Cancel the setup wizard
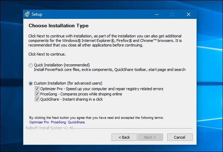The height and width of the screenshot is (152, 223). [180, 137]
